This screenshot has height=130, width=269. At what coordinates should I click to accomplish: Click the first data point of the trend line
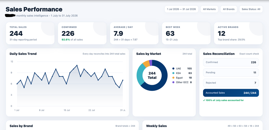pos(17,84)
